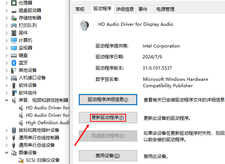The height and width of the screenshot is (164, 225).
Task: Click the computer icon beside 计算机
Action: pyautogui.click(x=14, y=40)
